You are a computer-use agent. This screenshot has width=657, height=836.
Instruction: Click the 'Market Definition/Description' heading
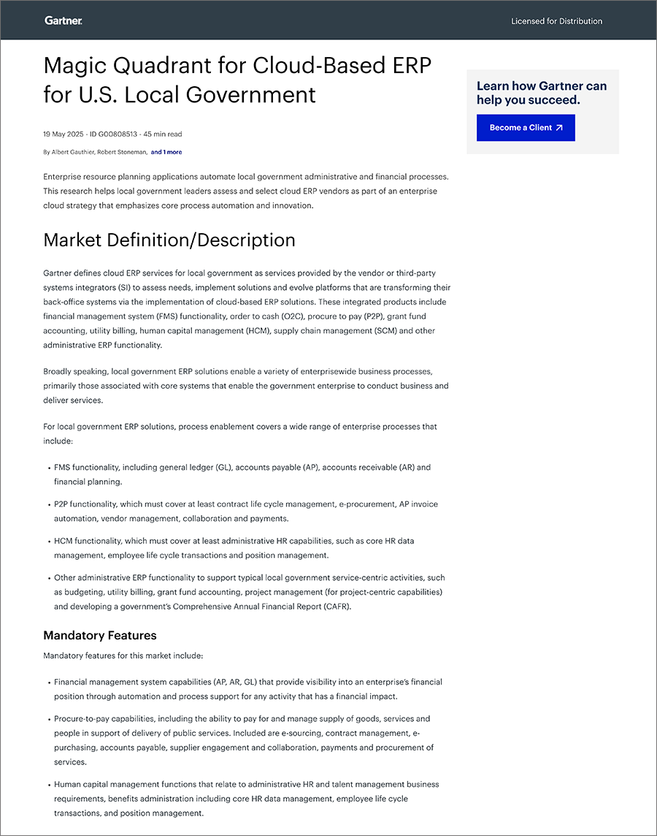(x=169, y=240)
